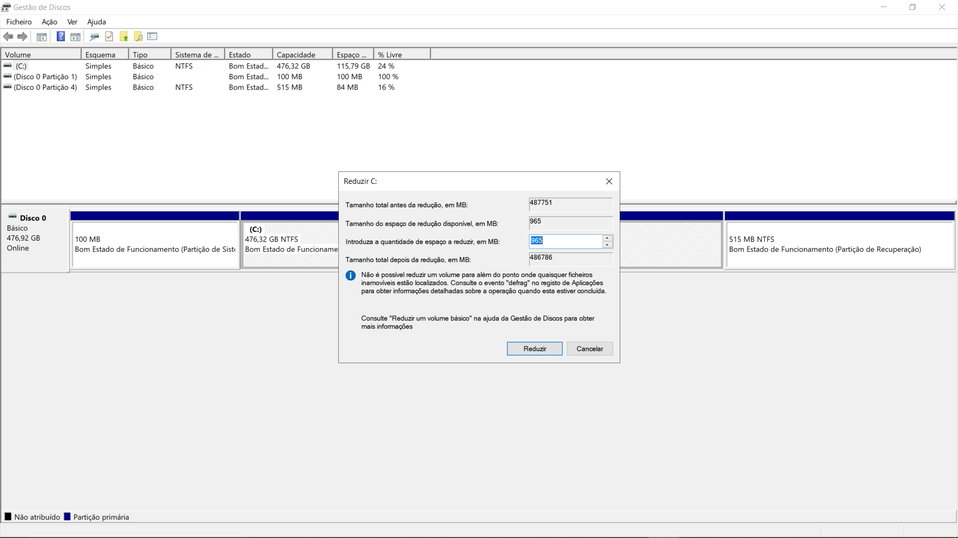958x538 pixels.
Task: Close the Reduzir C: dialog with the X
Action: click(609, 181)
